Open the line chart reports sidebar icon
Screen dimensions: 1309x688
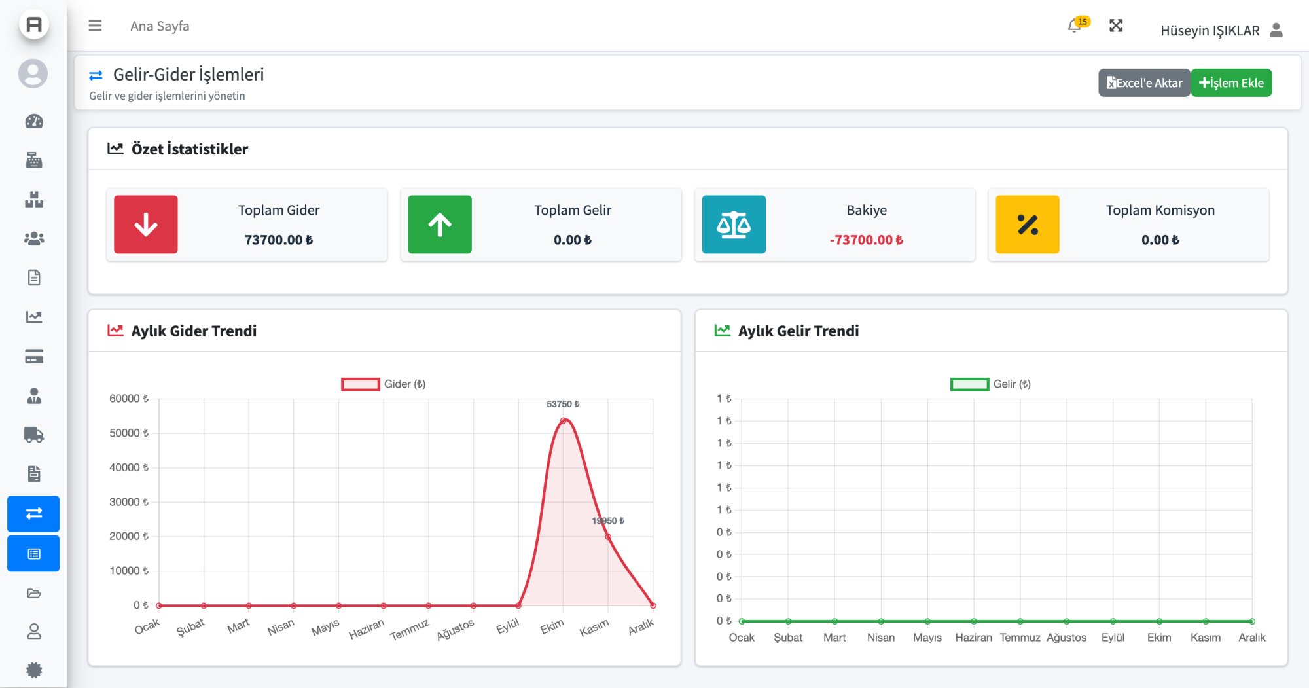tap(34, 317)
